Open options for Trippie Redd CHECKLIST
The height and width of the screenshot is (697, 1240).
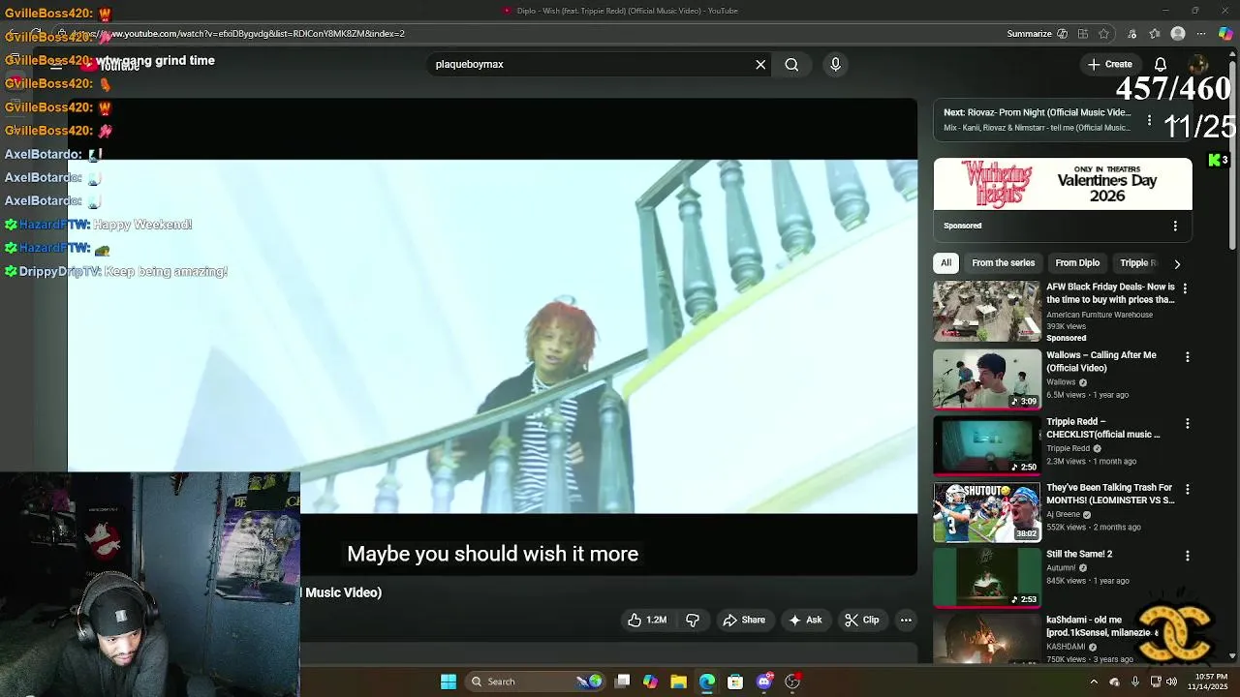click(x=1187, y=424)
